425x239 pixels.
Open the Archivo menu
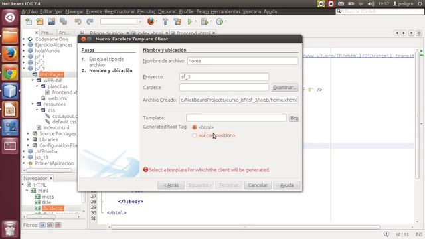click(29, 11)
